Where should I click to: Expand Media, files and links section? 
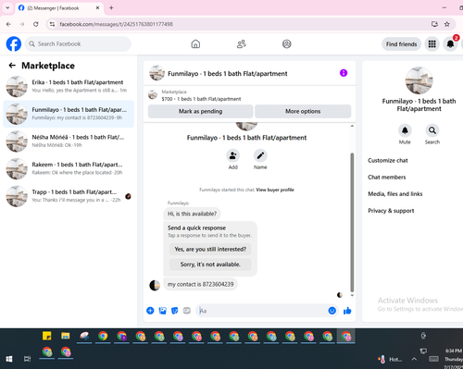pyautogui.click(x=395, y=194)
